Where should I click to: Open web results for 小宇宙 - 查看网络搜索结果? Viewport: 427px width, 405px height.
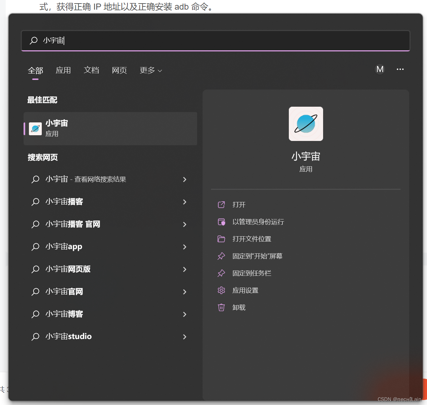86,179
